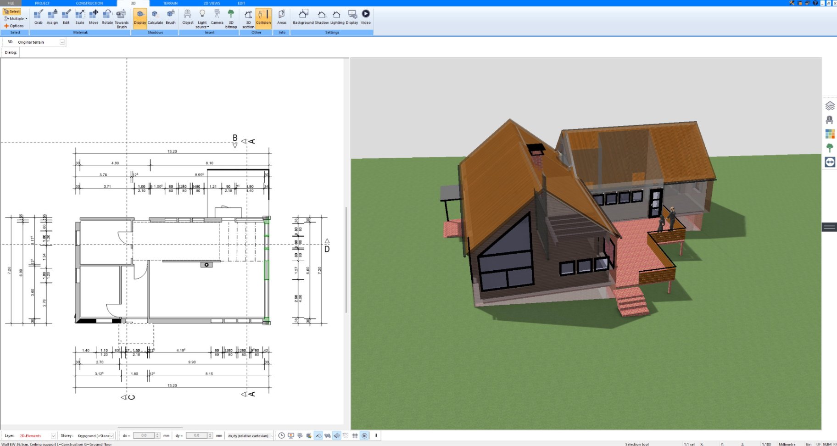Click the dx value input field
Viewport: 837px width, 446px height.
pyautogui.click(x=144, y=435)
